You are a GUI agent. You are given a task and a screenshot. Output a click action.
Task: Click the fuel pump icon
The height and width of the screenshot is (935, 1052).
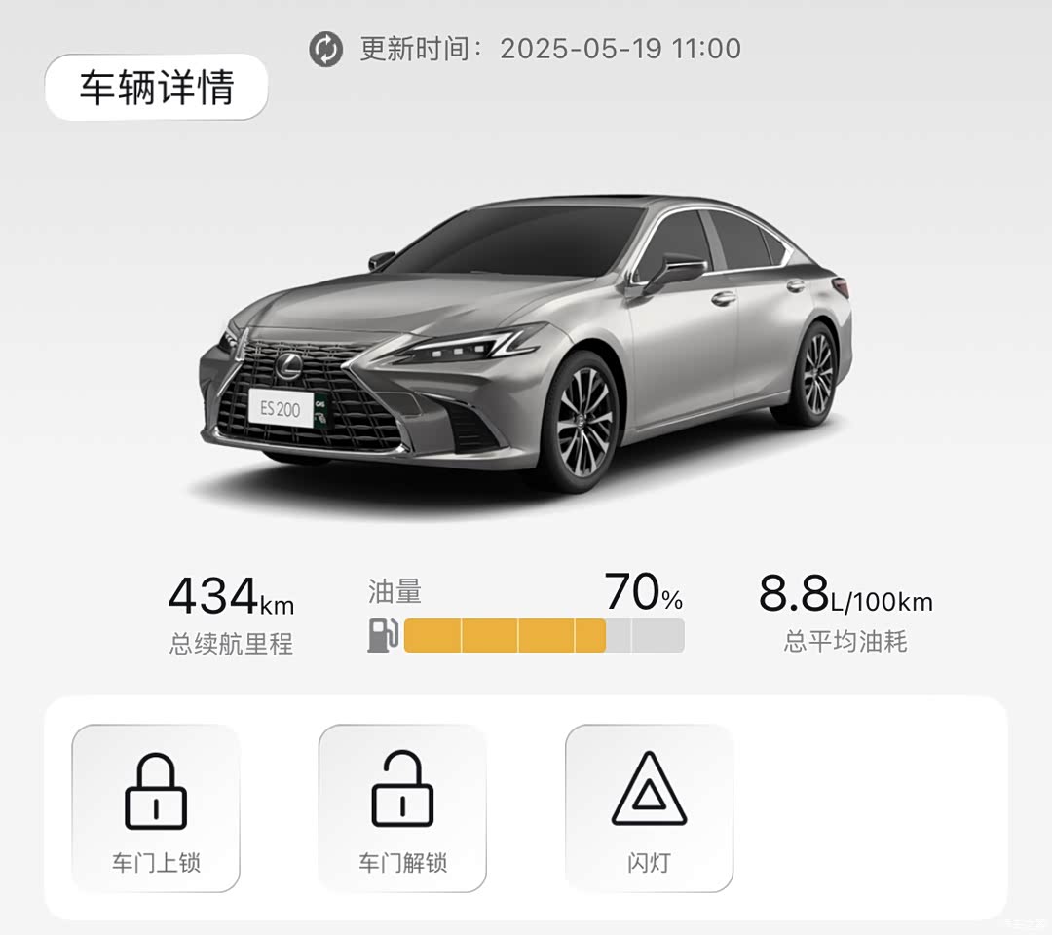[x=383, y=635]
